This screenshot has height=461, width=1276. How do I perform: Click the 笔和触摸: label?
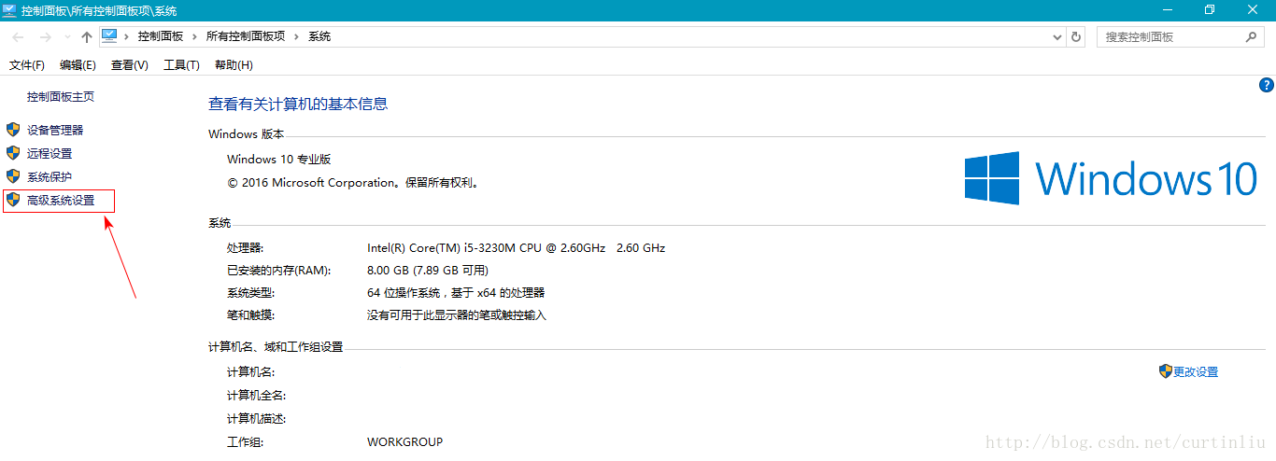pos(251,315)
